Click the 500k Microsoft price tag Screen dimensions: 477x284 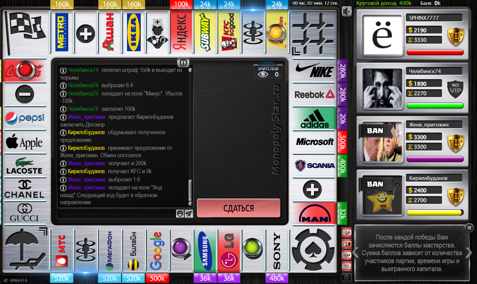pyautogui.click(x=342, y=142)
